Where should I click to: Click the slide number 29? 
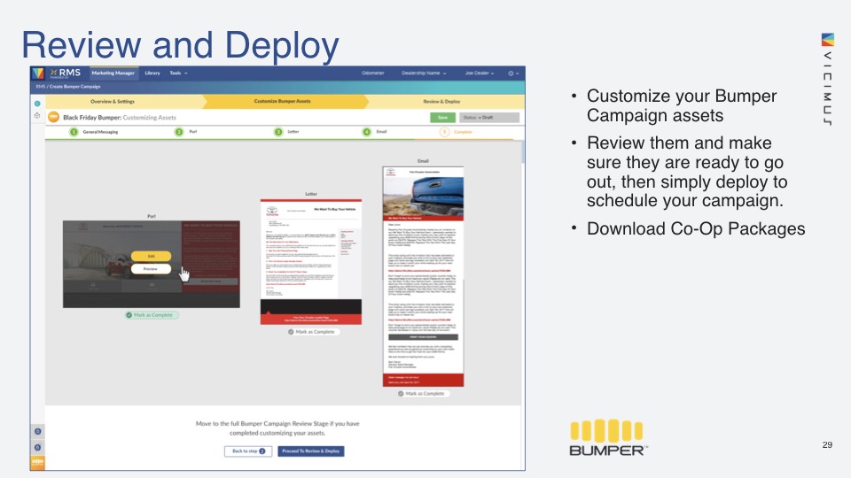(x=827, y=445)
